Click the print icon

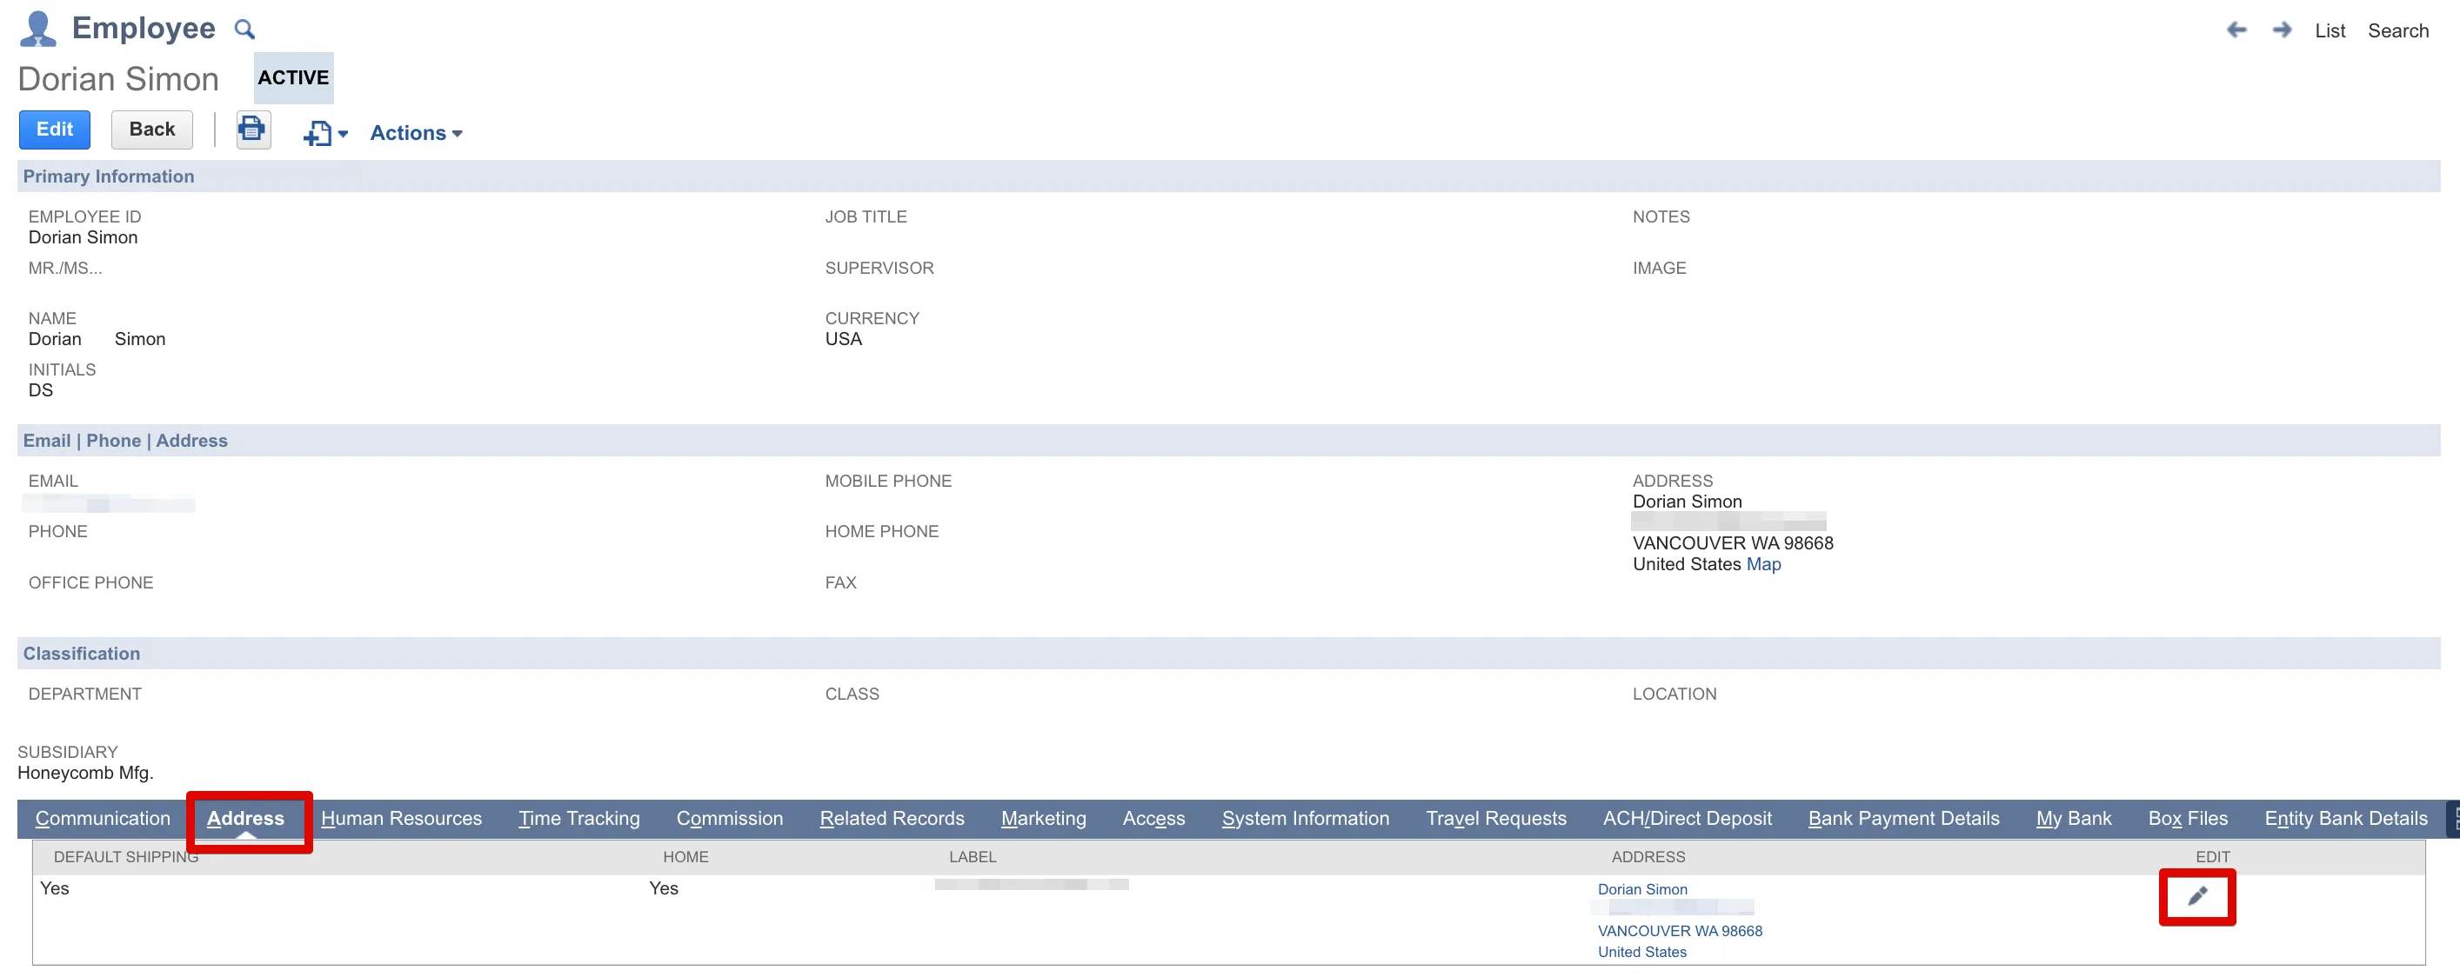(x=252, y=130)
